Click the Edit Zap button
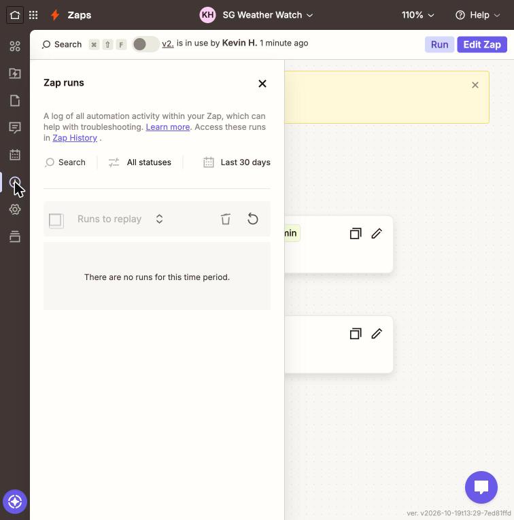 482,44
